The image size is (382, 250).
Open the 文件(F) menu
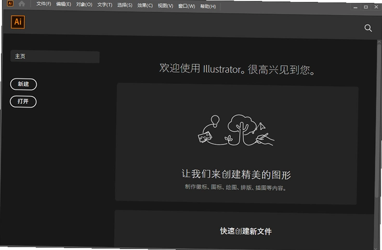tap(44, 4)
